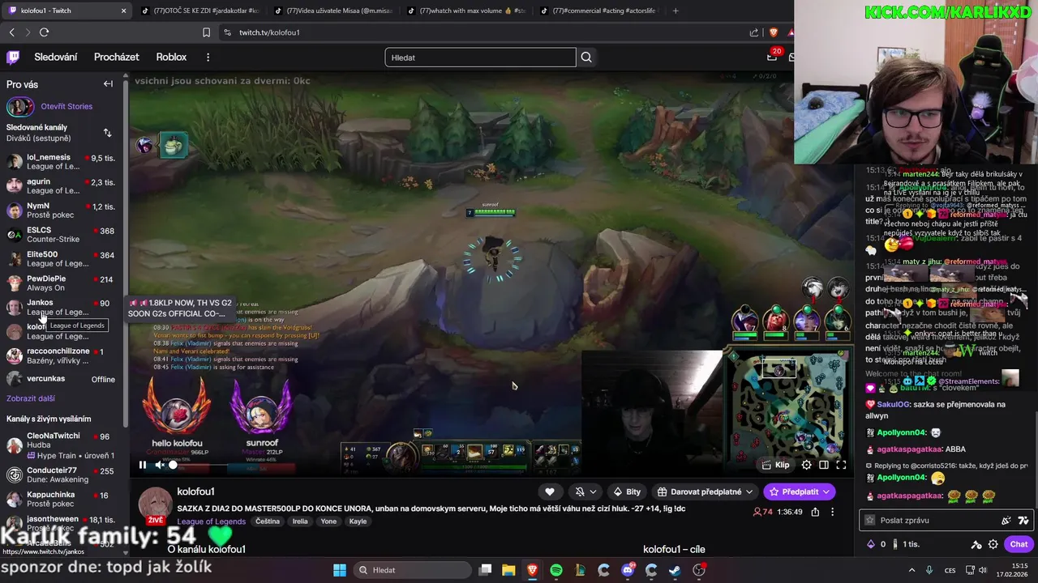The height and width of the screenshot is (583, 1038).
Task: Switch to kolofou1 - Twitch browser tab
Action: click(x=66, y=11)
